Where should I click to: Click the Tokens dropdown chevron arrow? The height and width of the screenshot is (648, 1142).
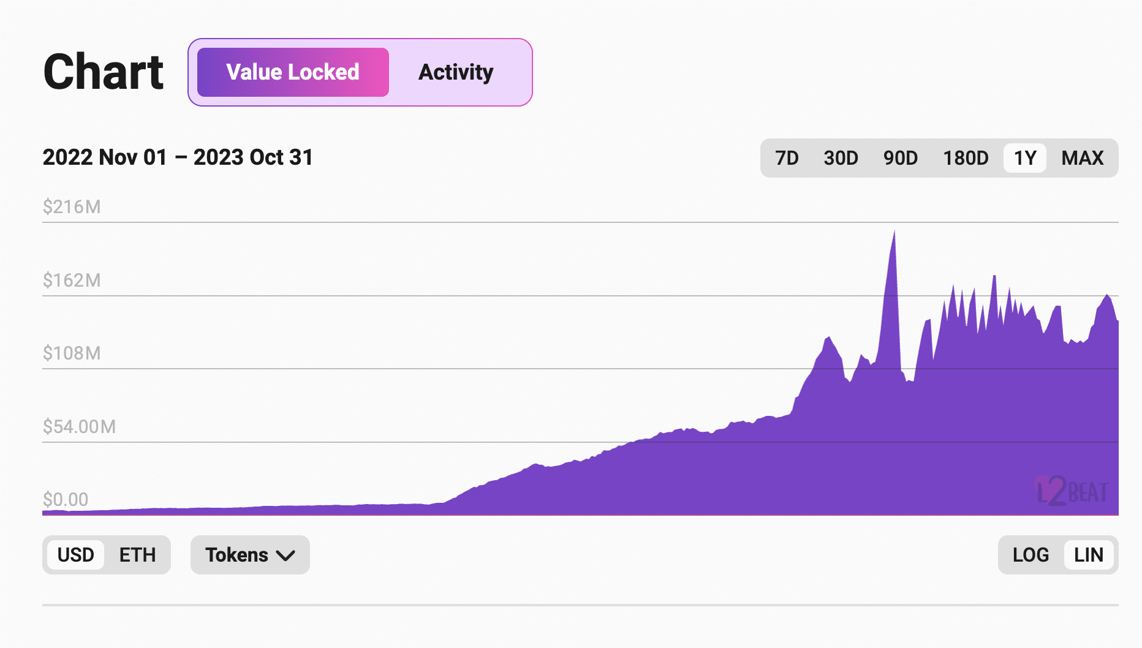pos(285,556)
